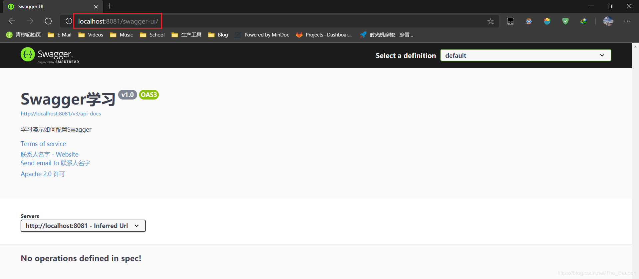Open the browser profile avatar
639x279 pixels.
point(608,21)
